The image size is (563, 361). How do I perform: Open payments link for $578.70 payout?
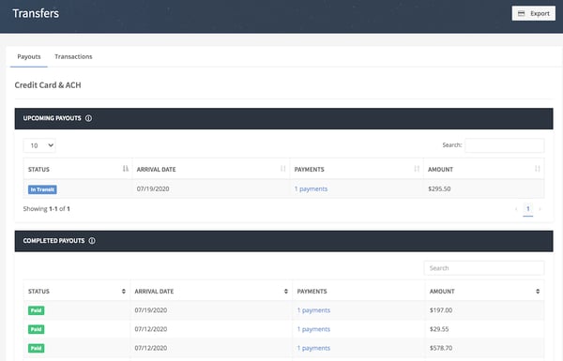[x=313, y=348]
